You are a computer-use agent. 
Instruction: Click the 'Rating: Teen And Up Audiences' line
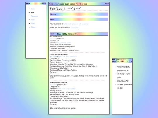(x=60, y=45)
